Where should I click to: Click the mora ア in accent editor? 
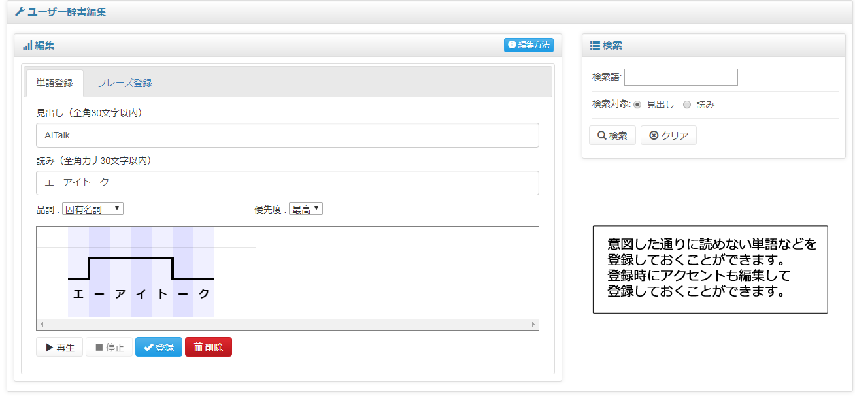(x=120, y=294)
